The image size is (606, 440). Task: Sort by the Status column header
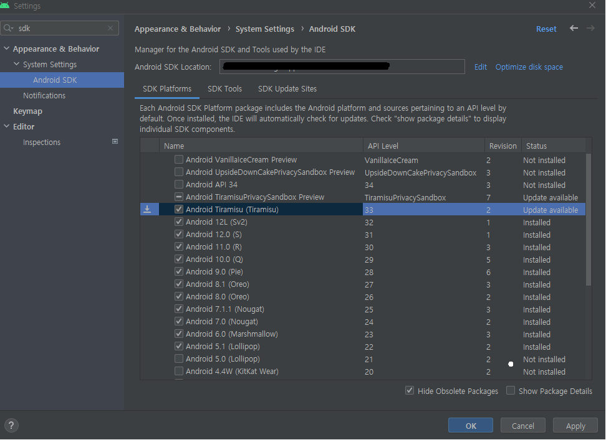coord(554,146)
